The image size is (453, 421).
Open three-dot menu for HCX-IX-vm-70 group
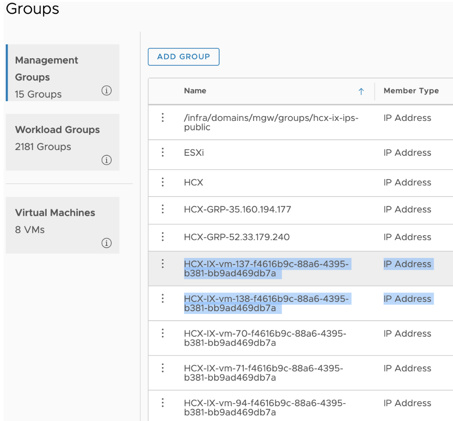tap(163, 333)
